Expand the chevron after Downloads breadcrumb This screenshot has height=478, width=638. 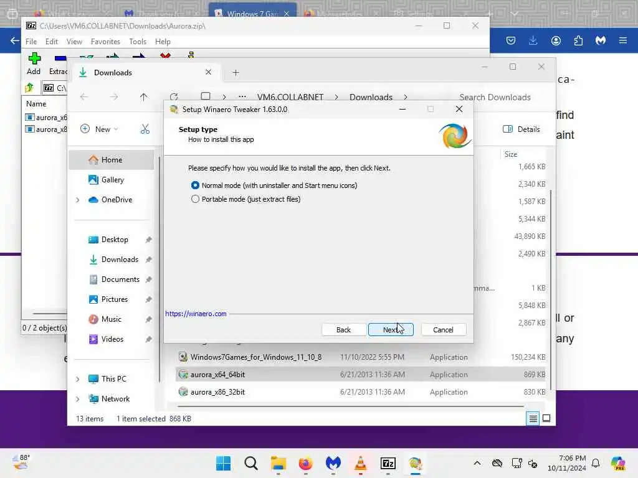pos(405,97)
